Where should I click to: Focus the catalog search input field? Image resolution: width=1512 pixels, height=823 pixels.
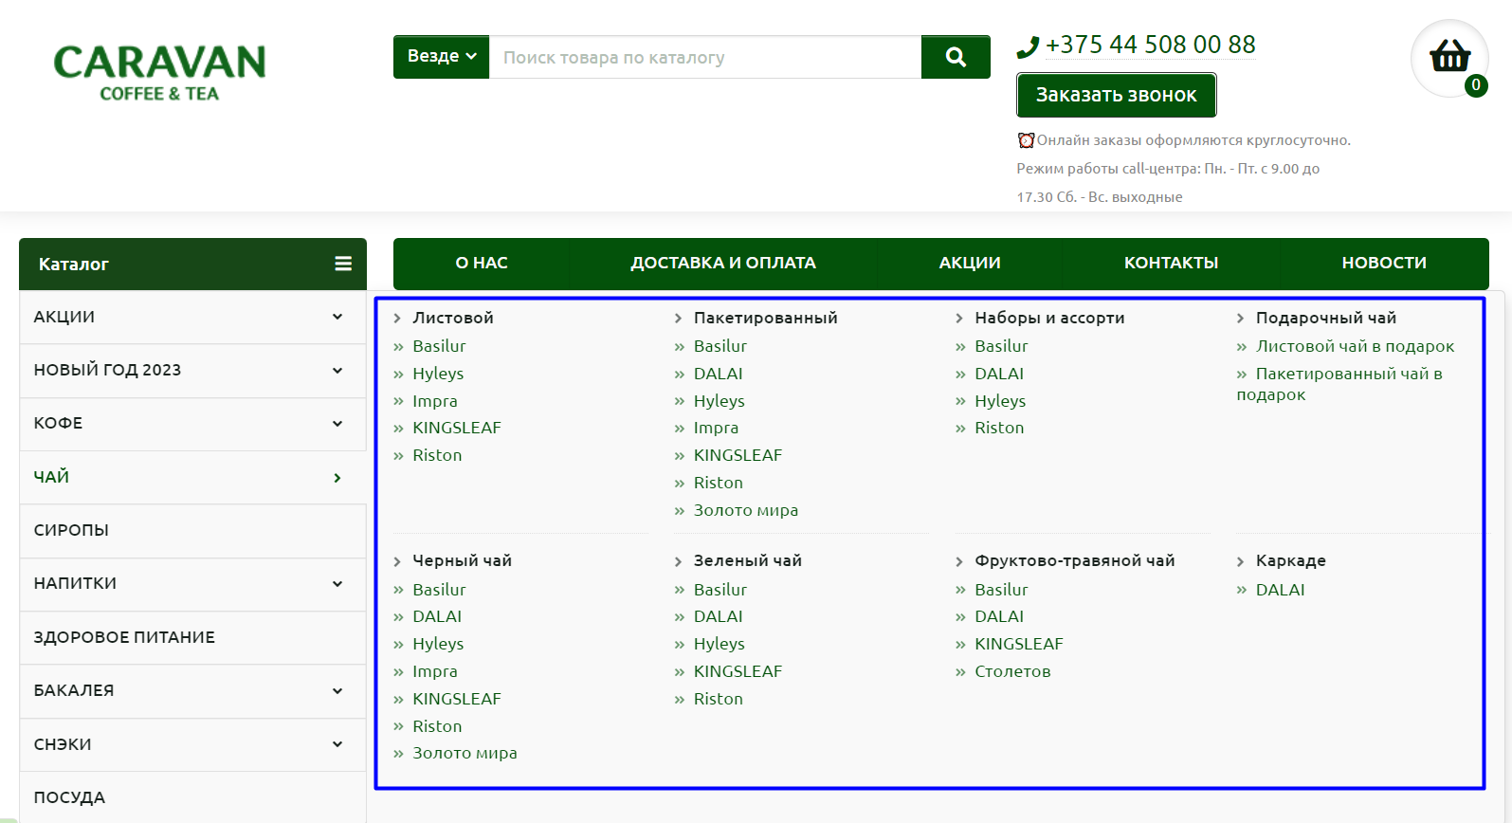[705, 57]
